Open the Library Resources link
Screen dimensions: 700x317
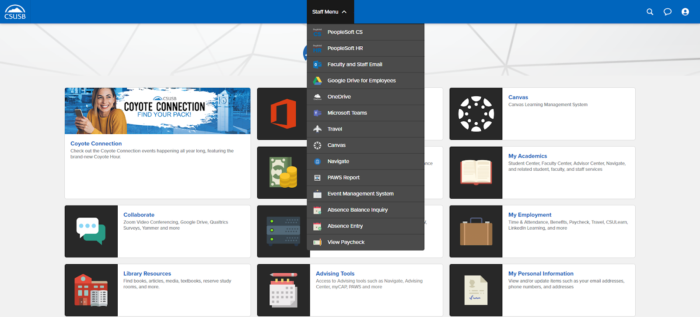pos(147,274)
